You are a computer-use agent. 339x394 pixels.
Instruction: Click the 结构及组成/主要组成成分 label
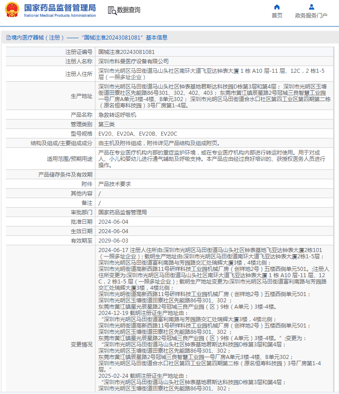pyautogui.click(x=62, y=143)
